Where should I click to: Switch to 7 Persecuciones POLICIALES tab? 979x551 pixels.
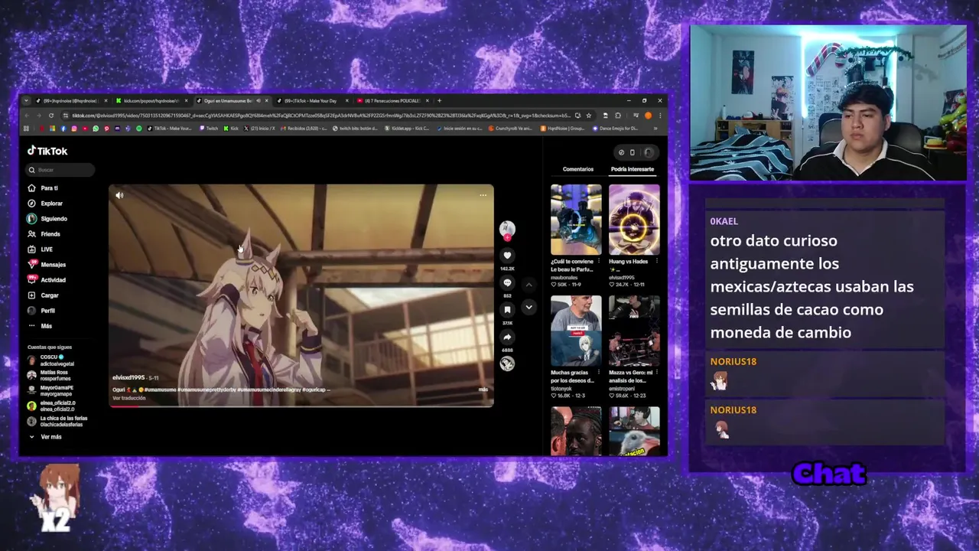pos(392,100)
